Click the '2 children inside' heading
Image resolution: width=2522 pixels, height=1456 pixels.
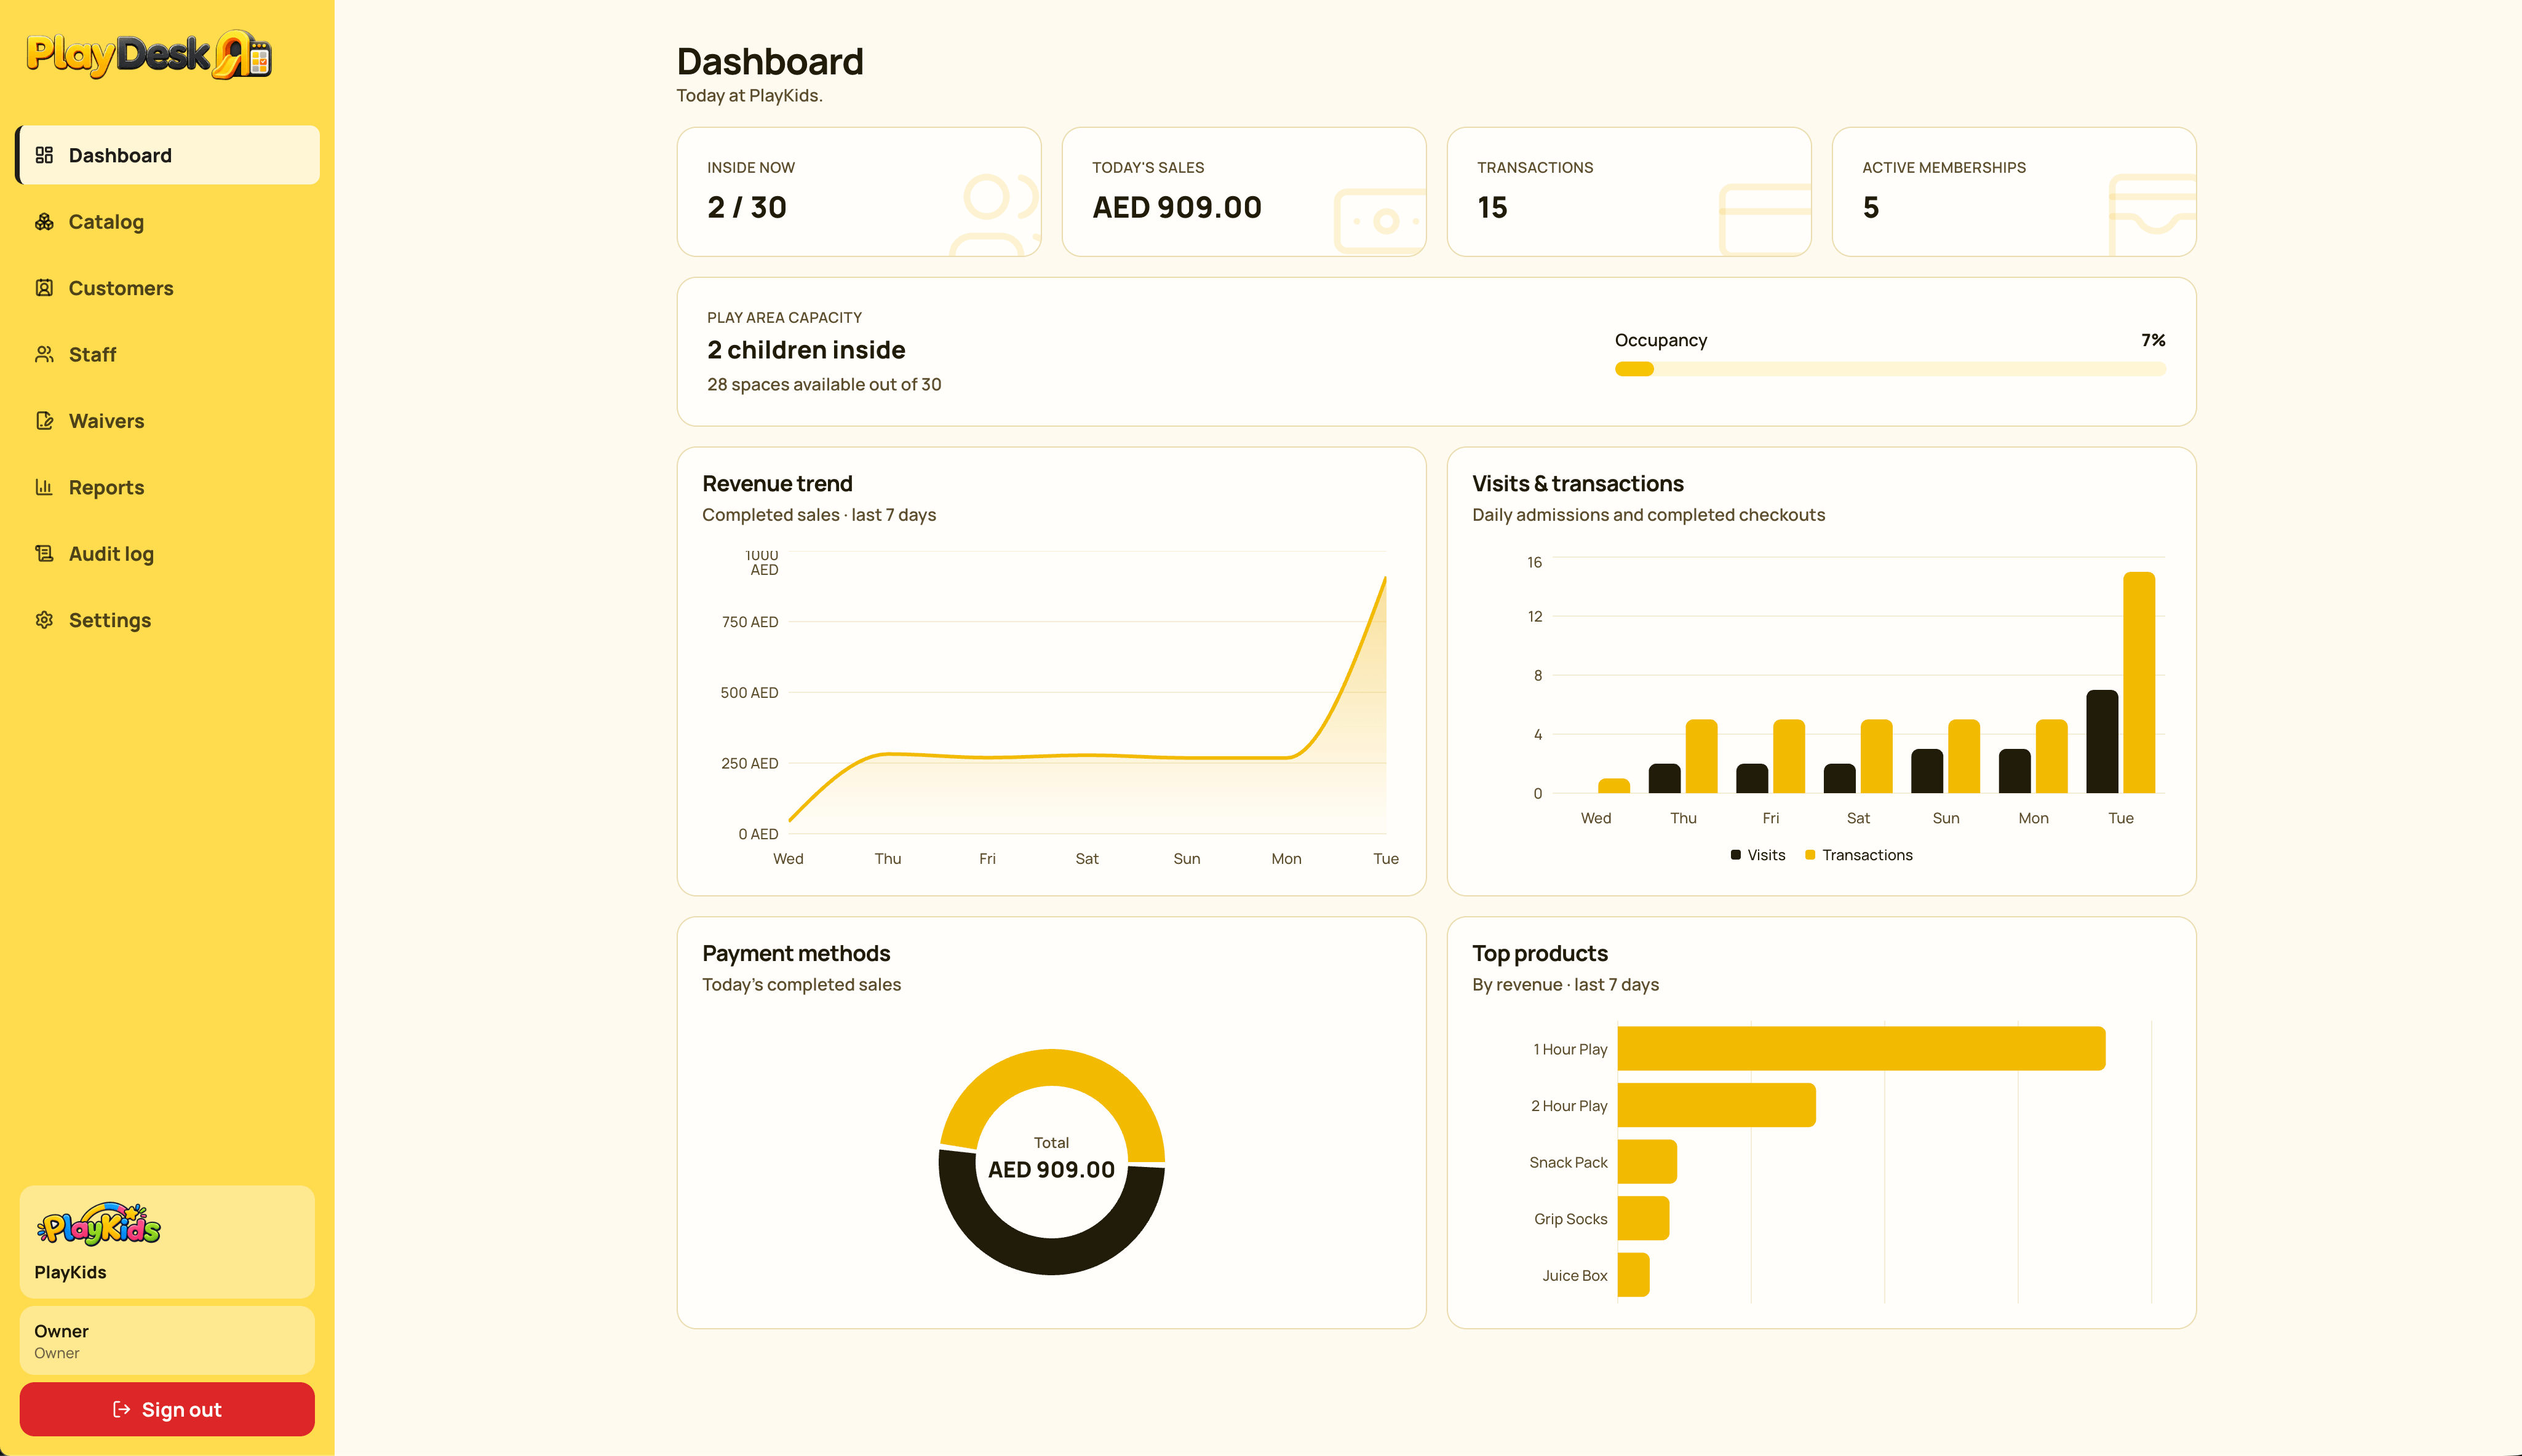tap(805, 350)
